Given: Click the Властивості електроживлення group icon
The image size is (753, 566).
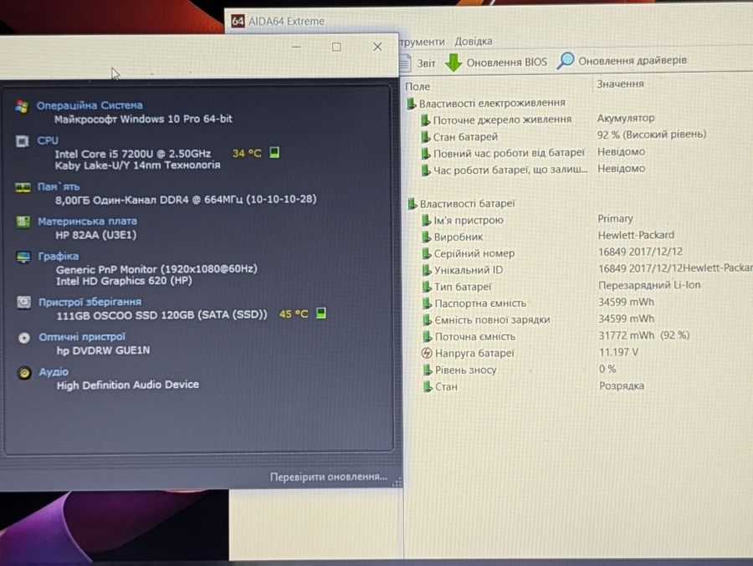Looking at the screenshot, I should point(411,103).
